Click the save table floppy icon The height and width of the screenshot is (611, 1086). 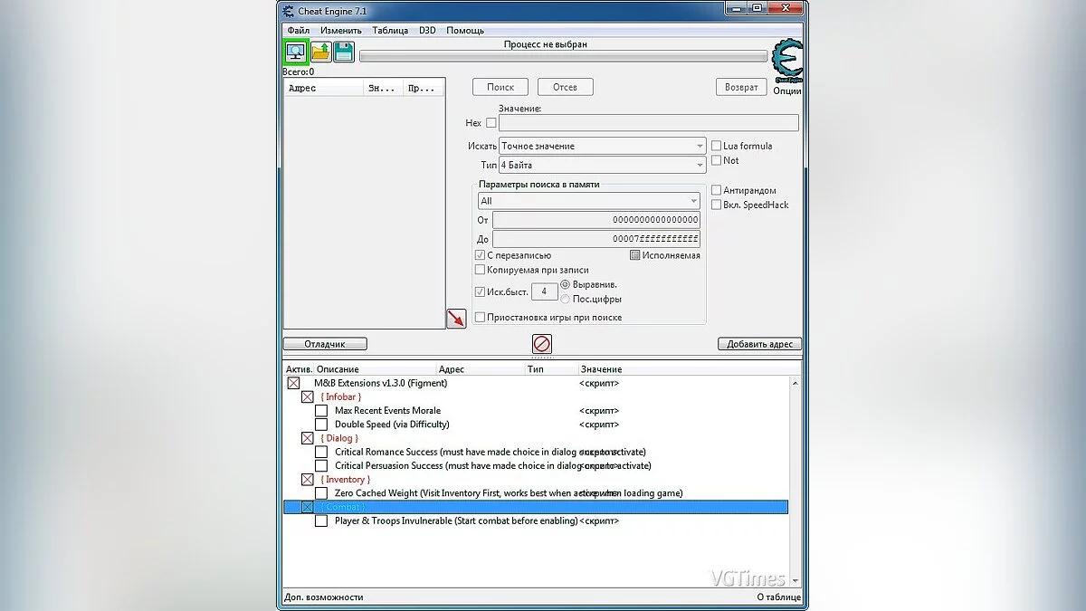344,52
